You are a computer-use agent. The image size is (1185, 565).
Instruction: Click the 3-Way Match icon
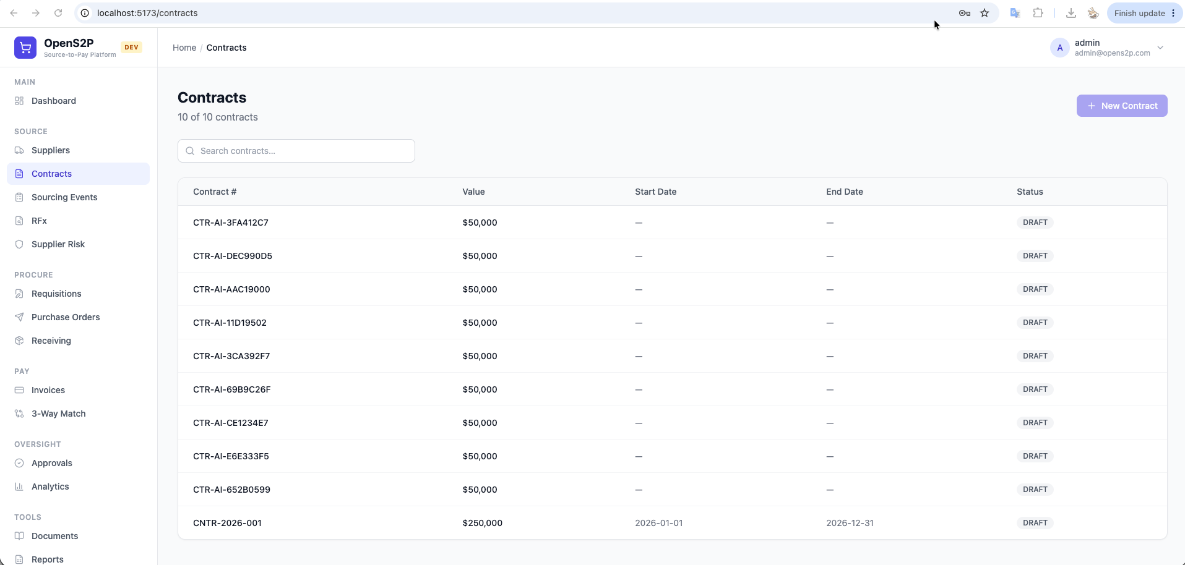[19, 414]
